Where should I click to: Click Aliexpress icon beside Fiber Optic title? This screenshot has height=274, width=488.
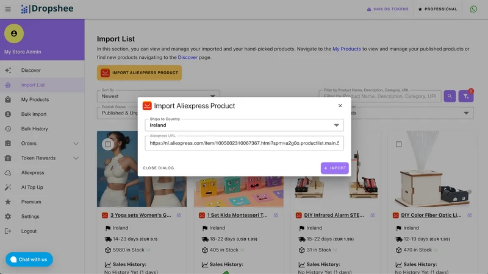point(395,215)
